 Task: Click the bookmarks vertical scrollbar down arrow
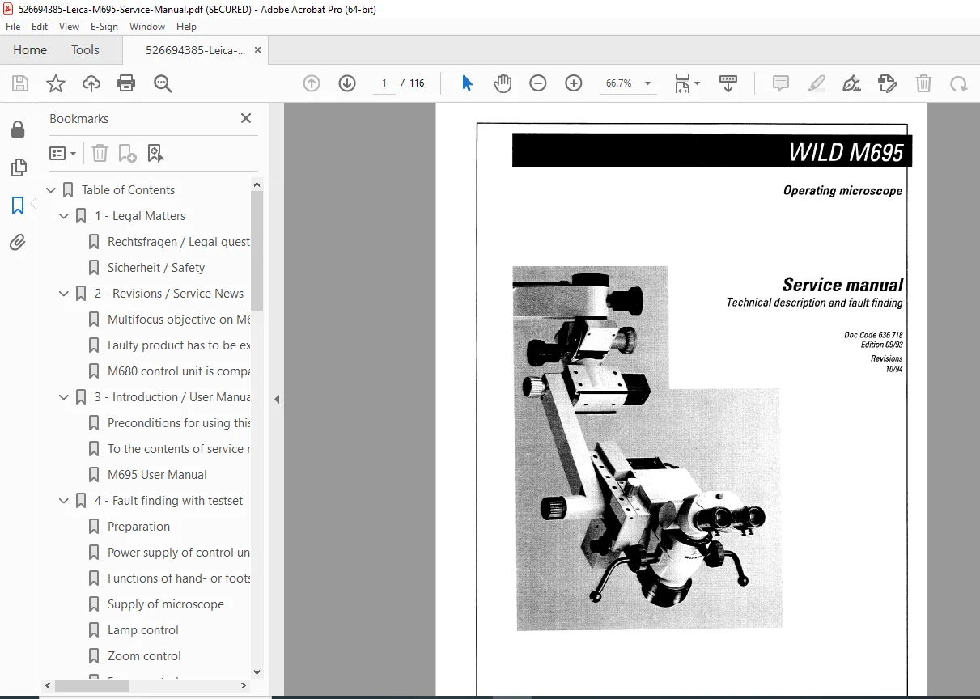pos(257,671)
